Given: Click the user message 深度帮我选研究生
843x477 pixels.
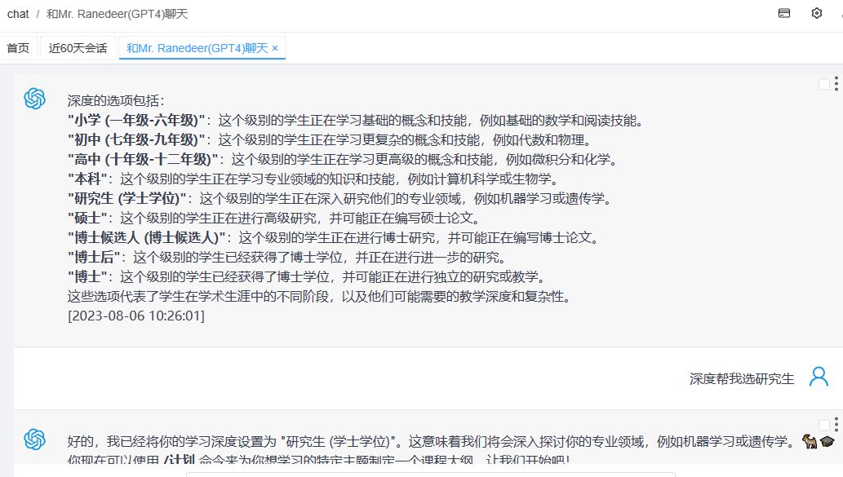Looking at the screenshot, I should point(741,378).
